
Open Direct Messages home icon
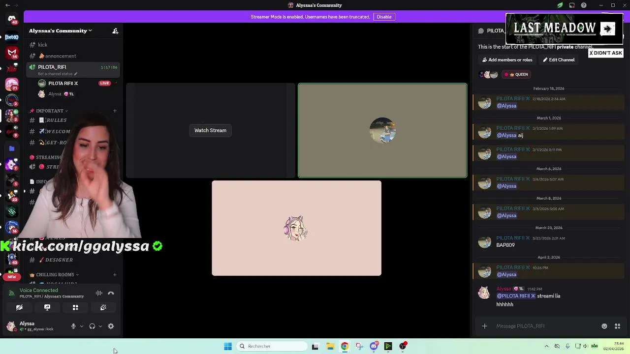pos(12,19)
